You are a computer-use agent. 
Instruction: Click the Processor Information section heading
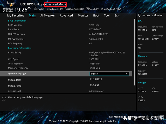20,48
